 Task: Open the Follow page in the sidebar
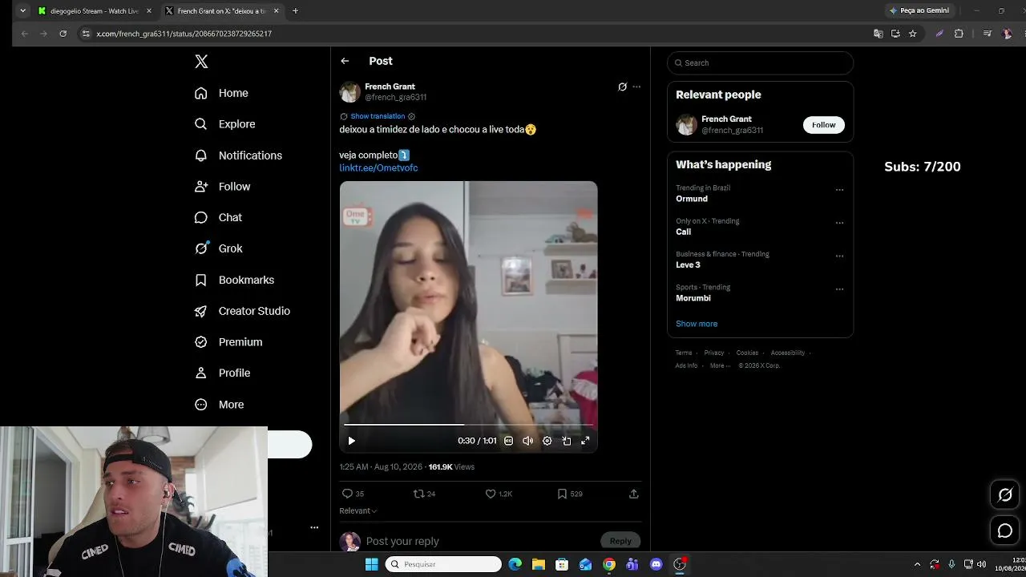[x=222, y=187]
